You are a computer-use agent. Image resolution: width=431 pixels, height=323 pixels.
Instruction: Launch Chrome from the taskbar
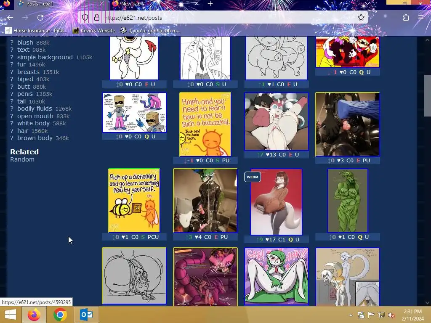pyautogui.click(x=60, y=315)
